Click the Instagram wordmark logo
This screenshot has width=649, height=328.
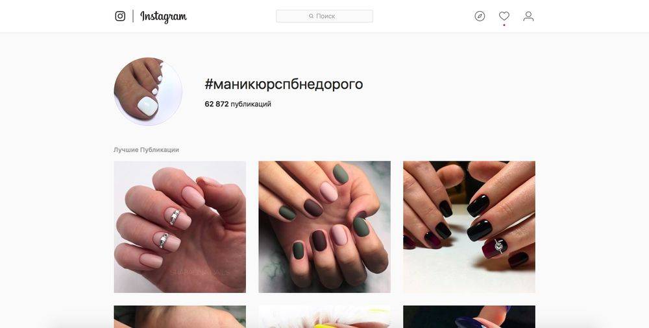pyautogui.click(x=164, y=17)
